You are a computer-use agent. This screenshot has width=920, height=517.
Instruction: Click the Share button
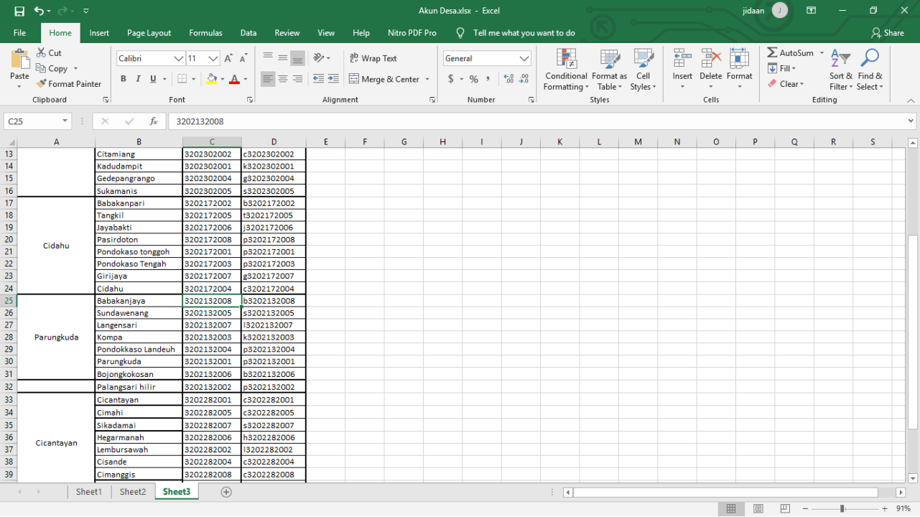coord(887,33)
